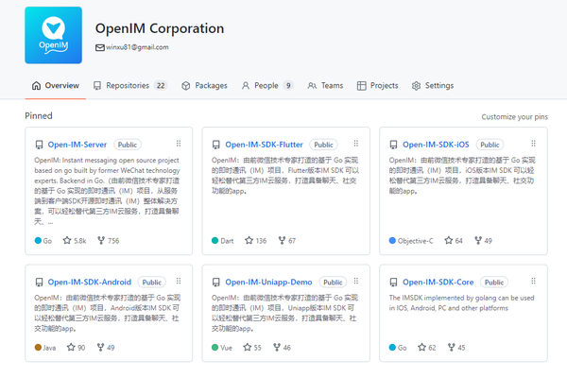
Task: Click the fork icon showing 67 forks
Action: tap(282, 240)
